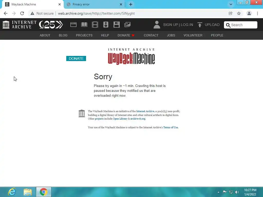Open the JOBS menu item
This screenshot has width=263, height=197.
coord(171,35)
